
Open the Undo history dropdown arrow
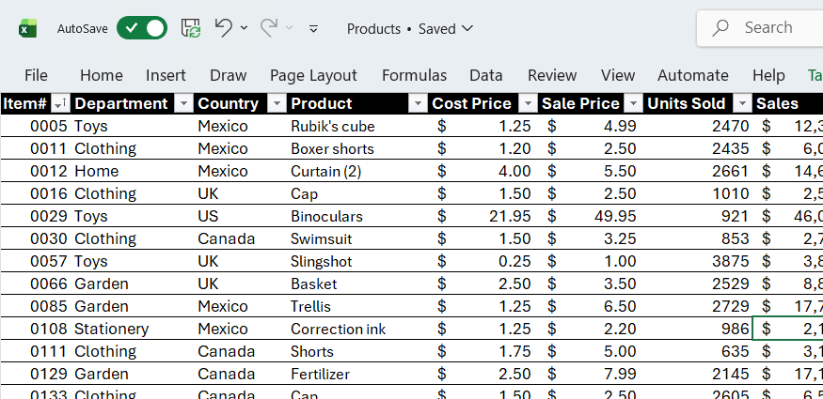245,28
